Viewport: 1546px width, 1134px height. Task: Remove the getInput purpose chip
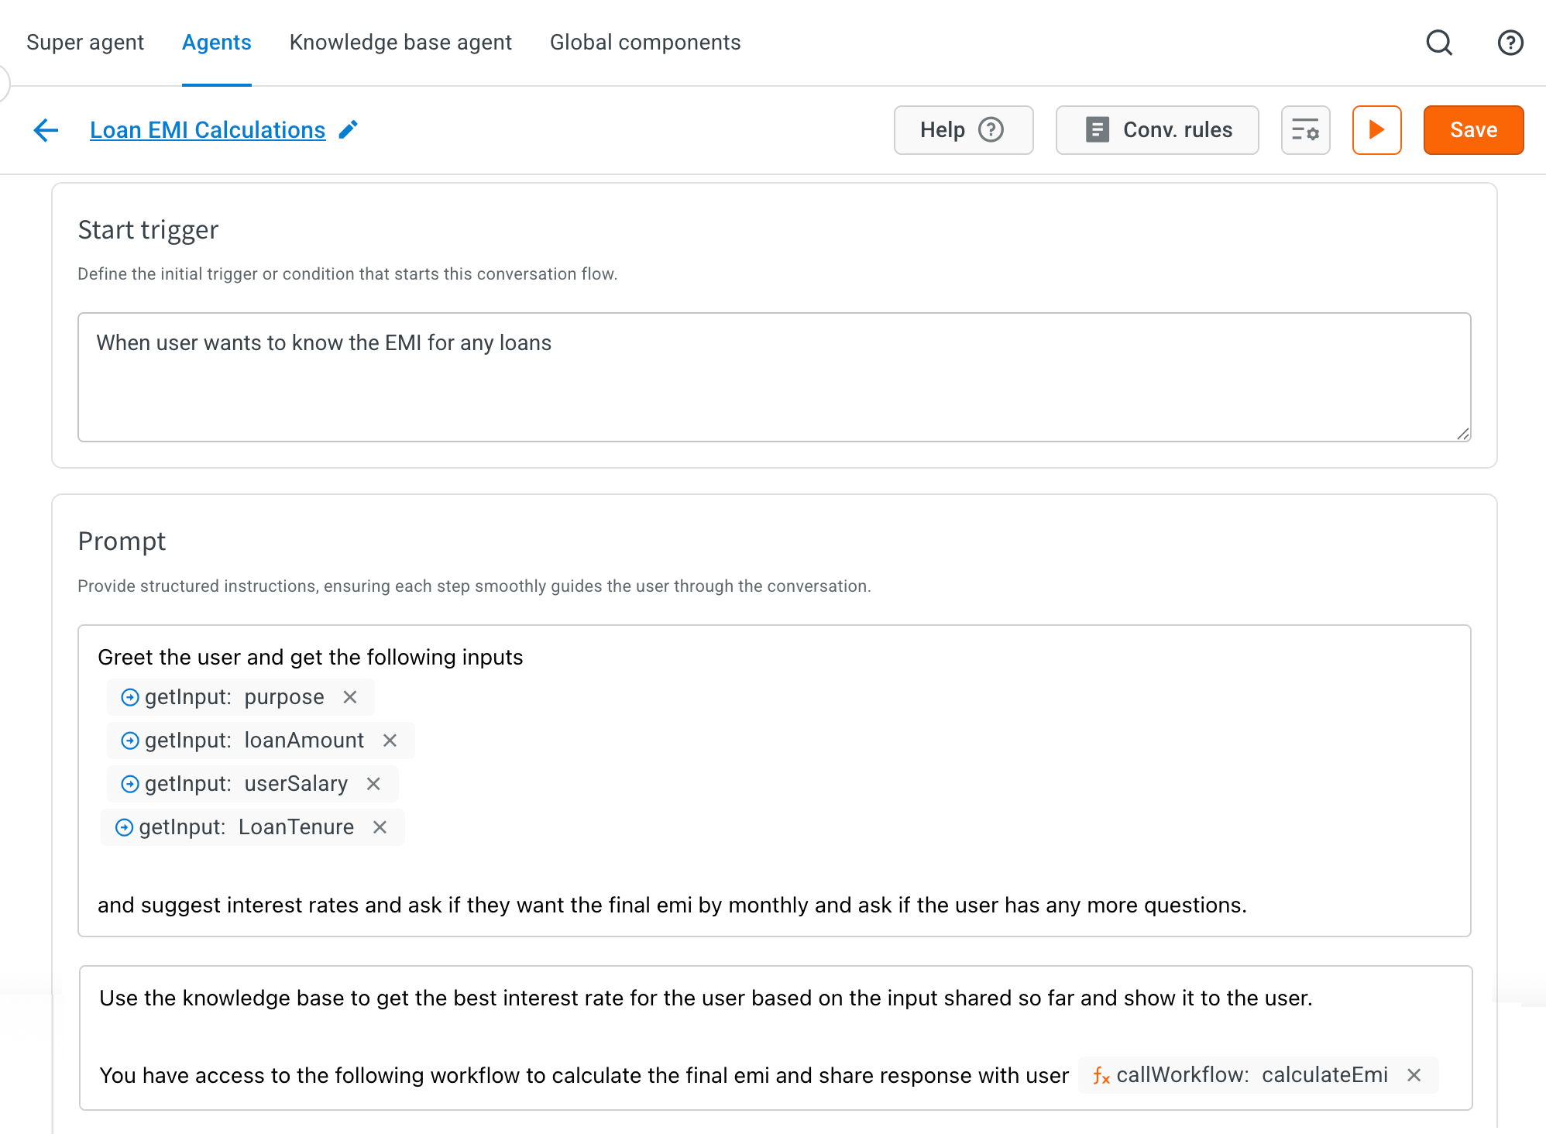[350, 697]
